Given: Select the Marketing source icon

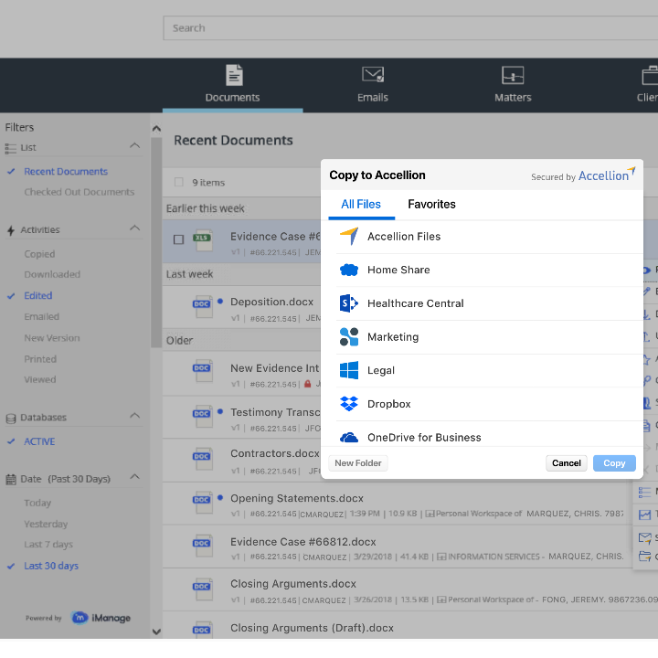Looking at the screenshot, I should coord(348,337).
